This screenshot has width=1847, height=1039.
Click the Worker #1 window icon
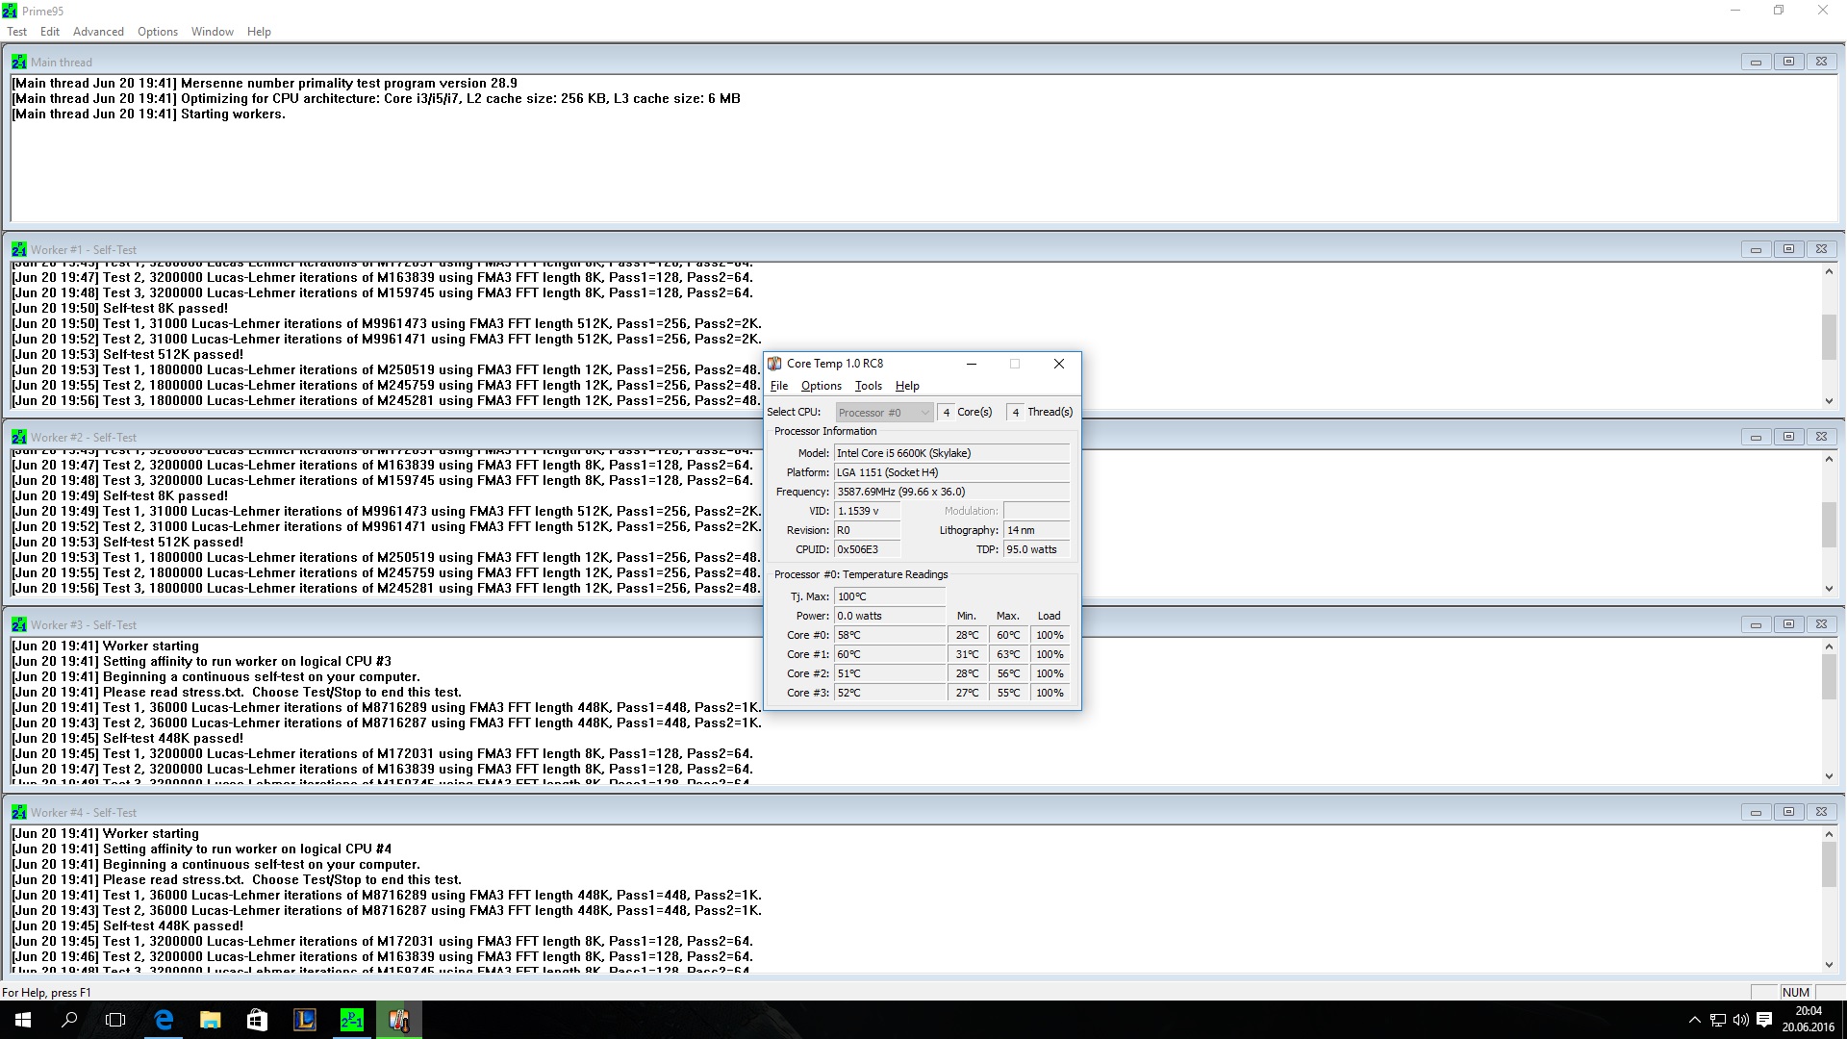19,249
